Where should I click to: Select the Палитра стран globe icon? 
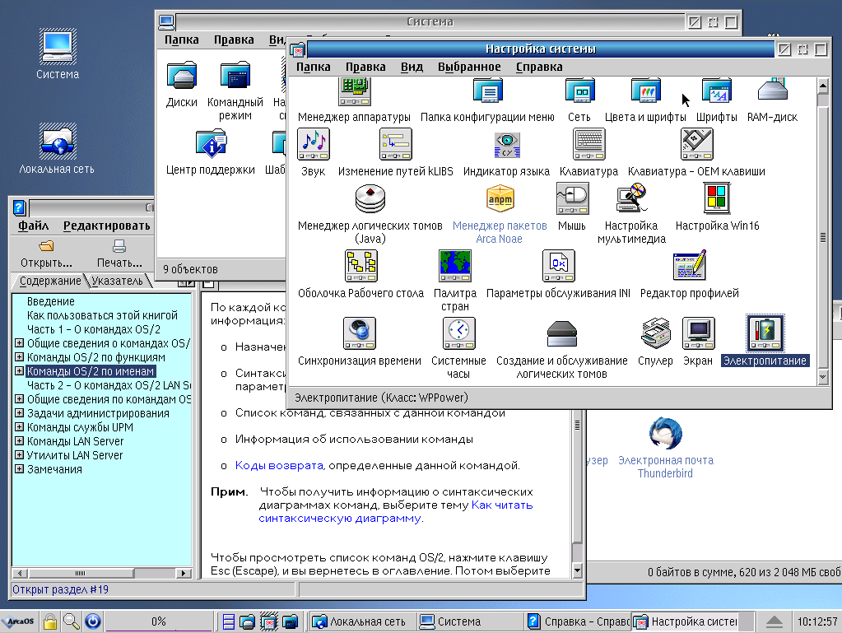coord(455,266)
